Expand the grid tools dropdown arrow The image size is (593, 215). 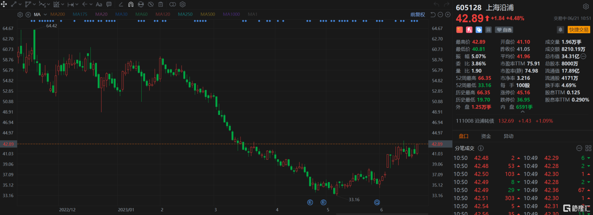click(63, 4)
